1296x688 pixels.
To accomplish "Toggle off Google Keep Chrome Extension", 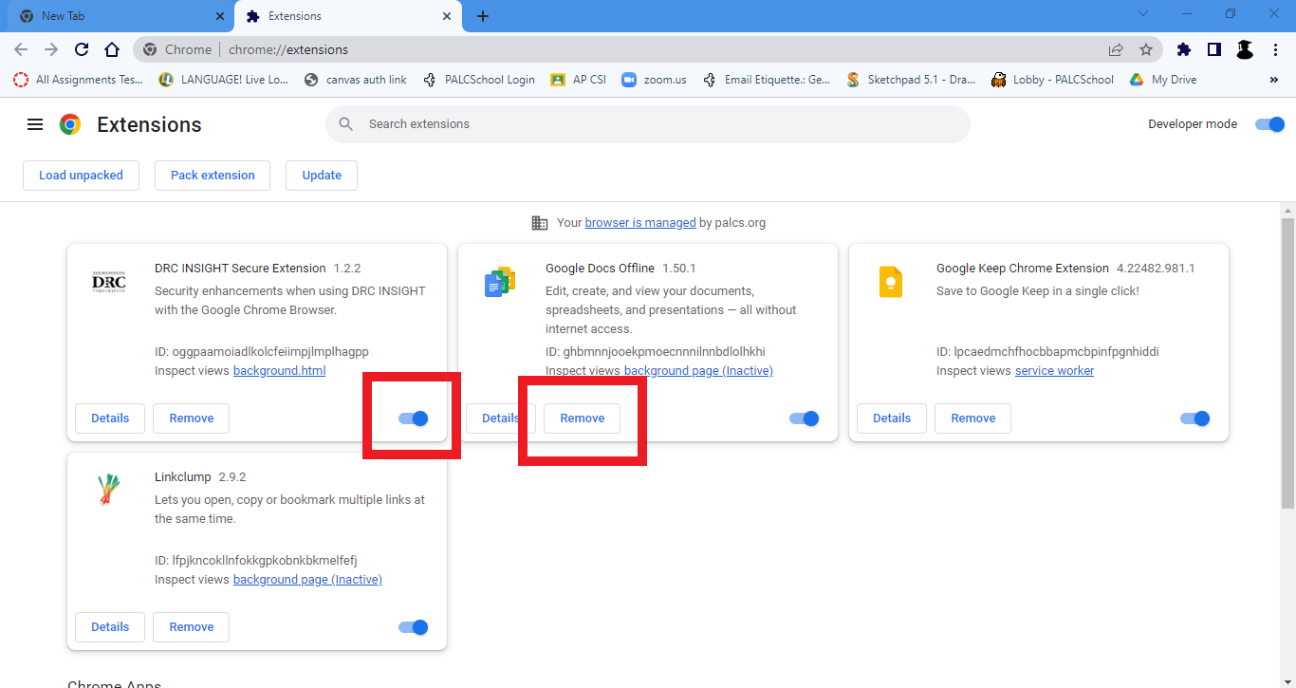I will coord(1194,418).
